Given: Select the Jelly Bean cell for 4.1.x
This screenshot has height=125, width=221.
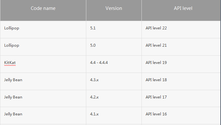Looking at the screenshot, I should coord(43,116).
